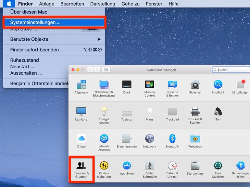Open the Sicherheit pane
Viewport: 250px width, 187px height.
[195, 87]
